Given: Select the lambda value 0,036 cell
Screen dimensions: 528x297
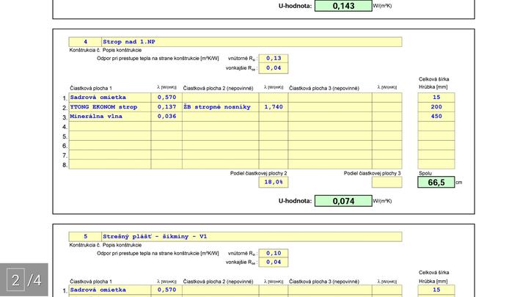Looking at the screenshot, I should tap(166, 117).
